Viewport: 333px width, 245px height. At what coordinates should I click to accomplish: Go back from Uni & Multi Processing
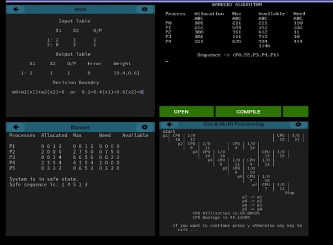[x=170, y=124]
